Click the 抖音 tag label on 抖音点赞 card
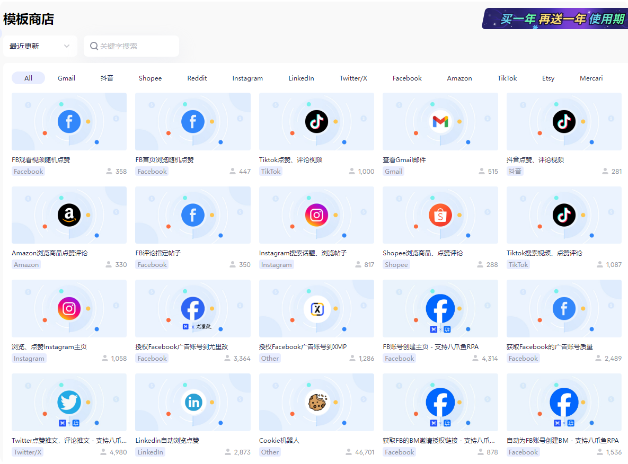The width and height of the screenshot is (628, 464). coord(515,171)
